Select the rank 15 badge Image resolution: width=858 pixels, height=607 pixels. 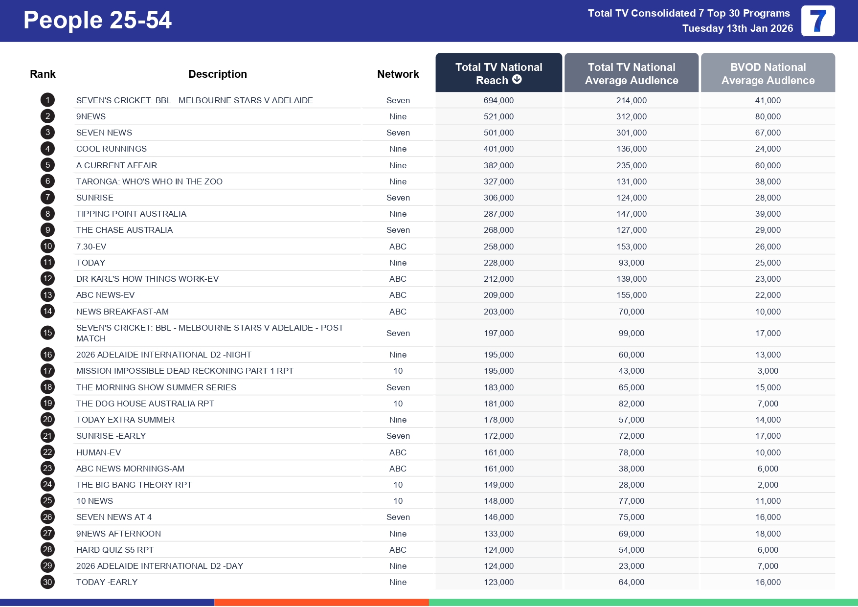[47, 333]
